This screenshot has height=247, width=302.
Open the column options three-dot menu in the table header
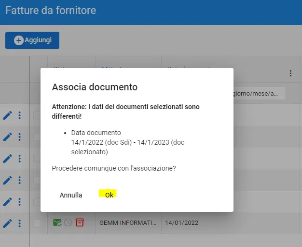point(290,74)
